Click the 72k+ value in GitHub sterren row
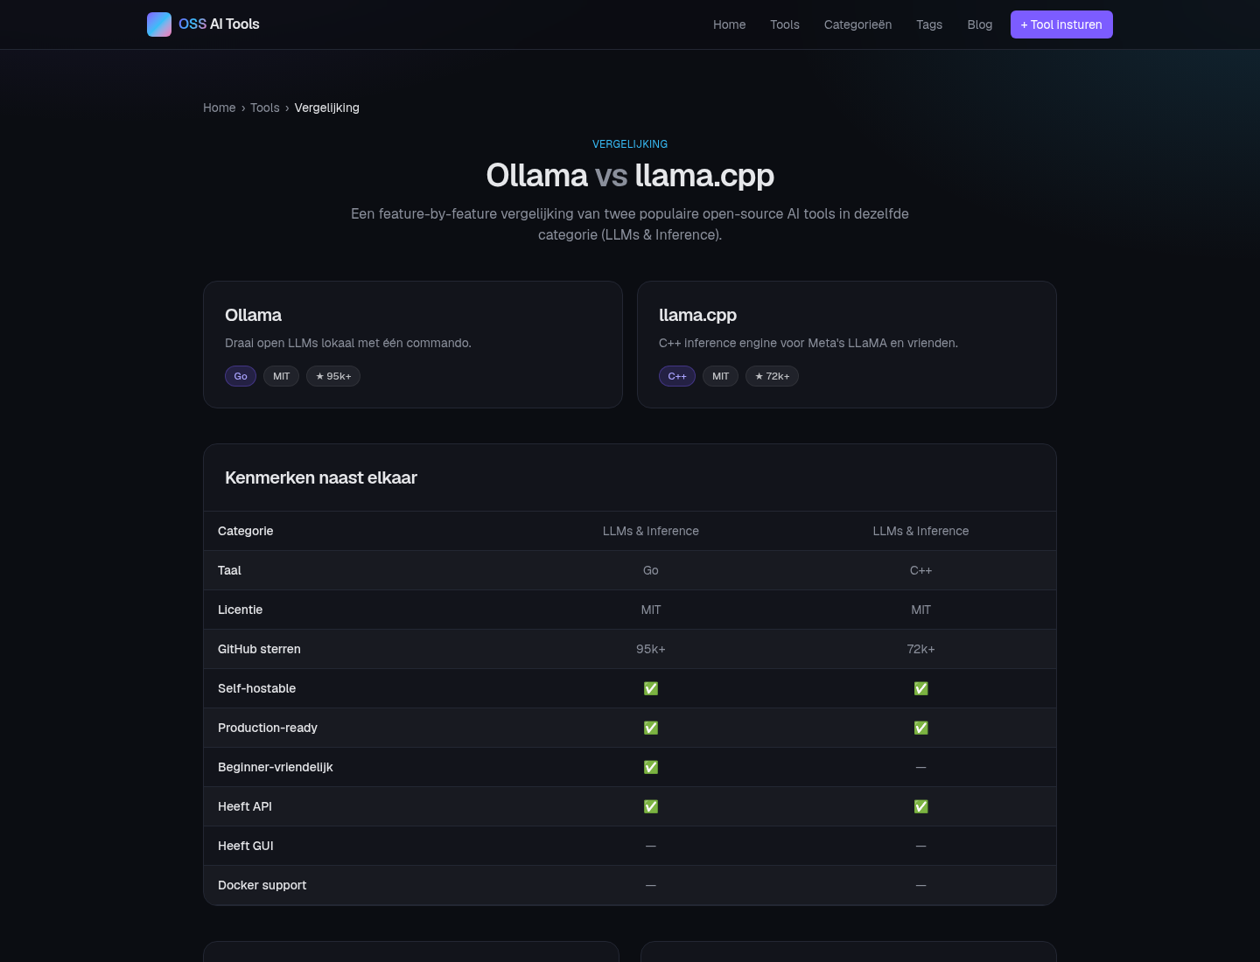 [921, 649]
